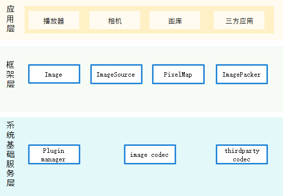Select the ImageSource box
The width and height of the screenshot is (283, 196).
tap(116, 74)
